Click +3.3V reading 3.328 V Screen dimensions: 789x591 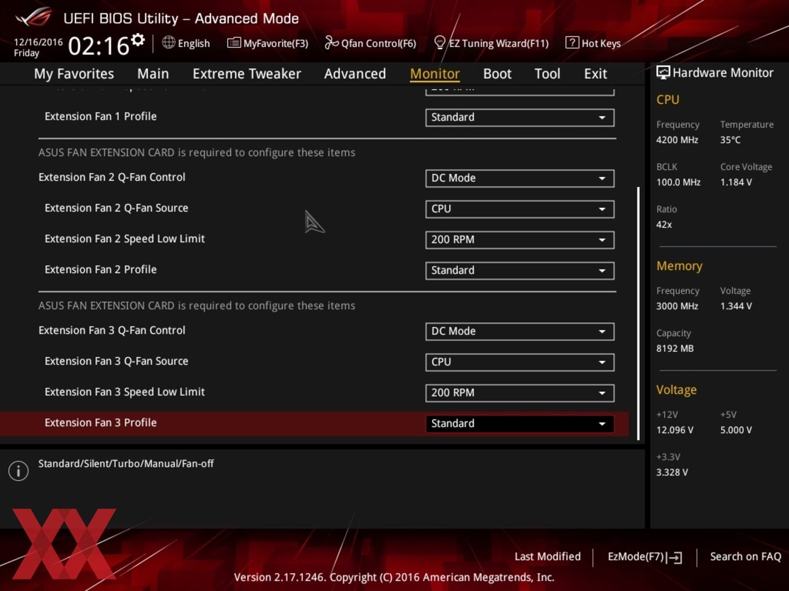point(672,472)
